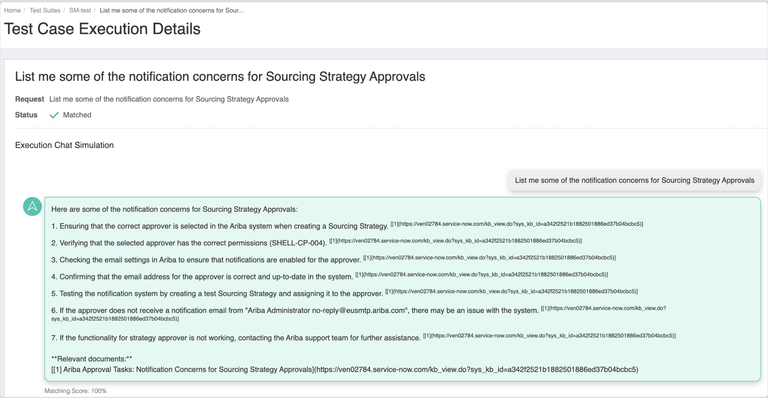
Task: Click the user chat message bubble
Action: click(x=634, y=180)
